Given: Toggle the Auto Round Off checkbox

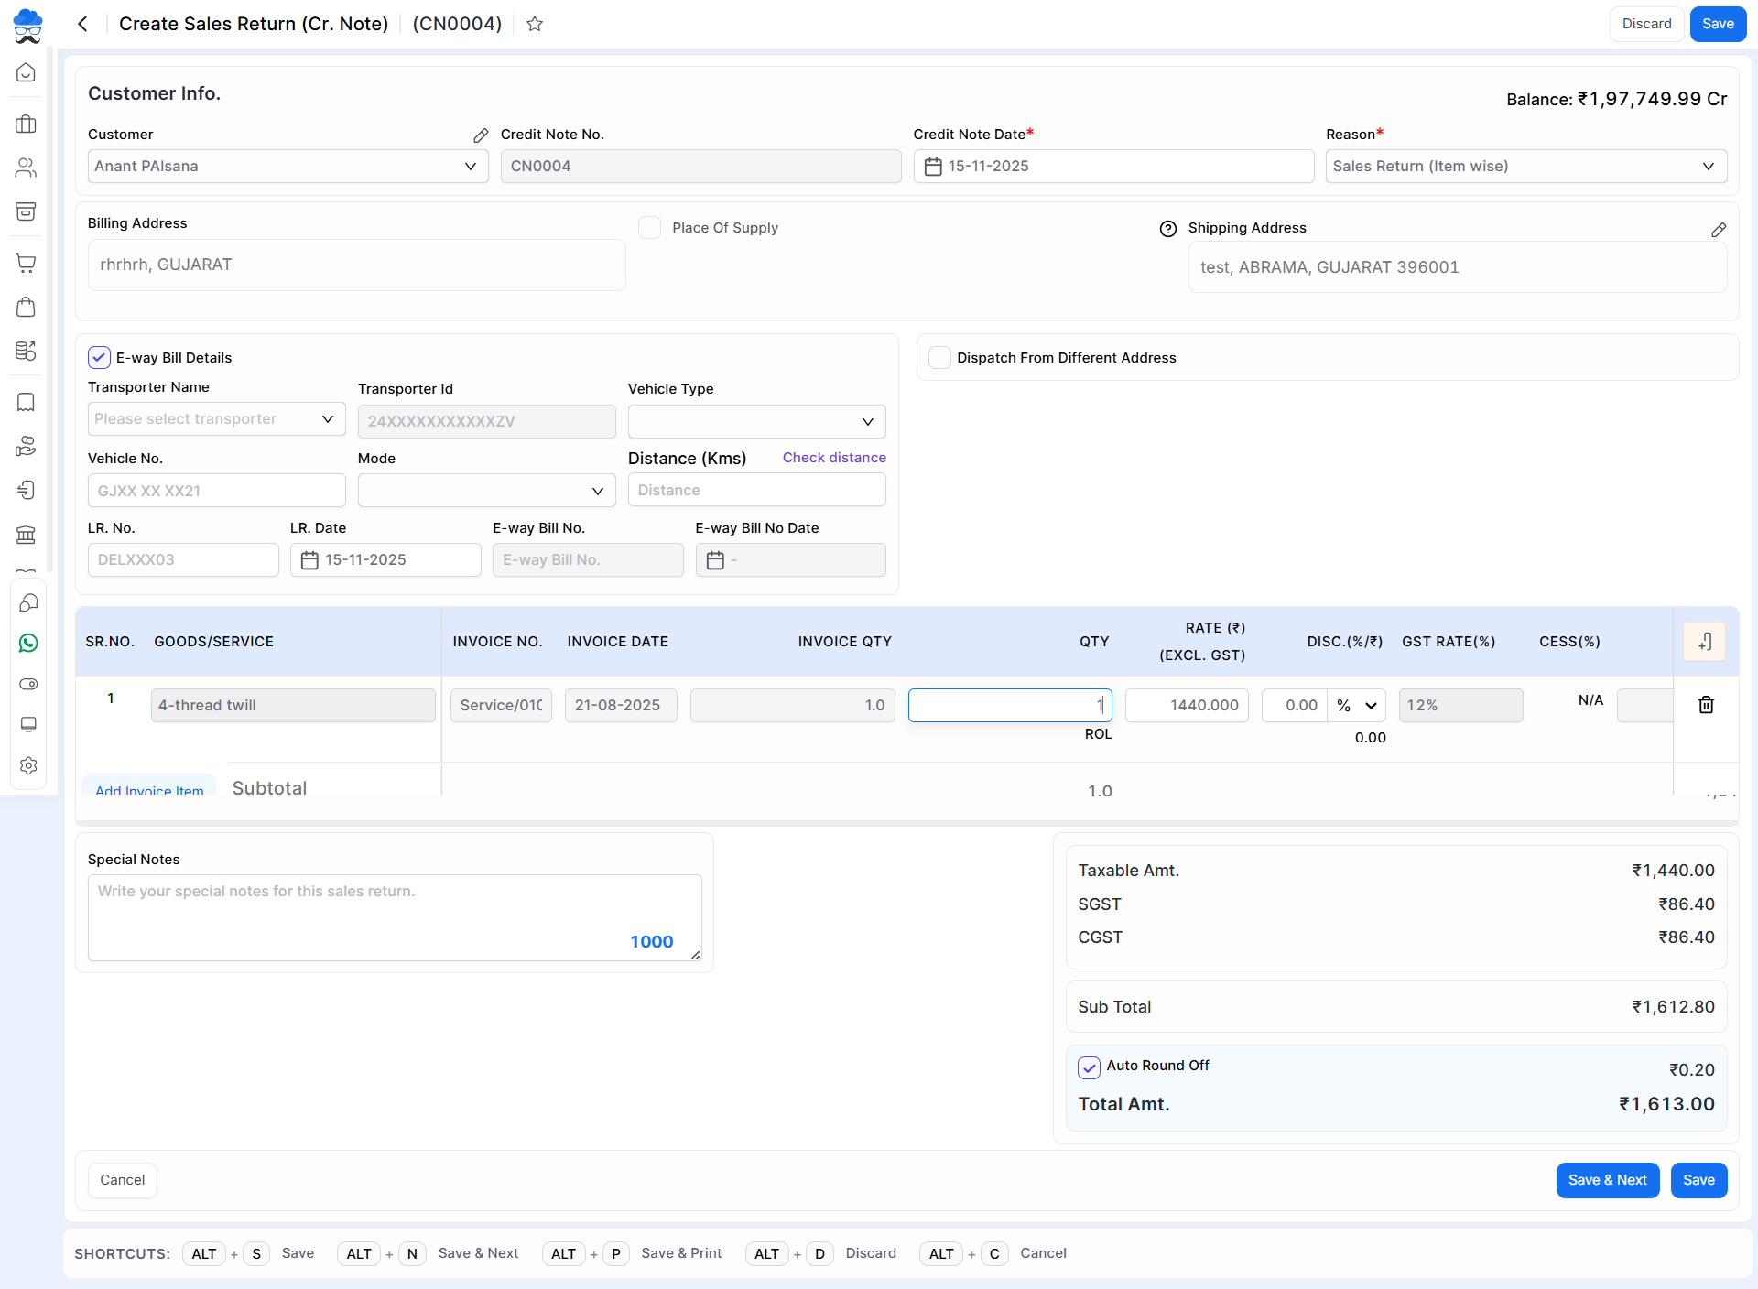Looking at the screenshot, I should [x=1089, y=1067].
